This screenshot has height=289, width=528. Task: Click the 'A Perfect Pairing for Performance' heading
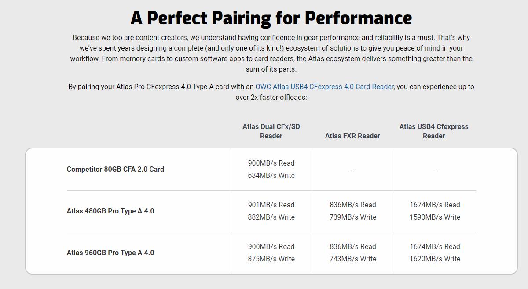tap(271, 18)
